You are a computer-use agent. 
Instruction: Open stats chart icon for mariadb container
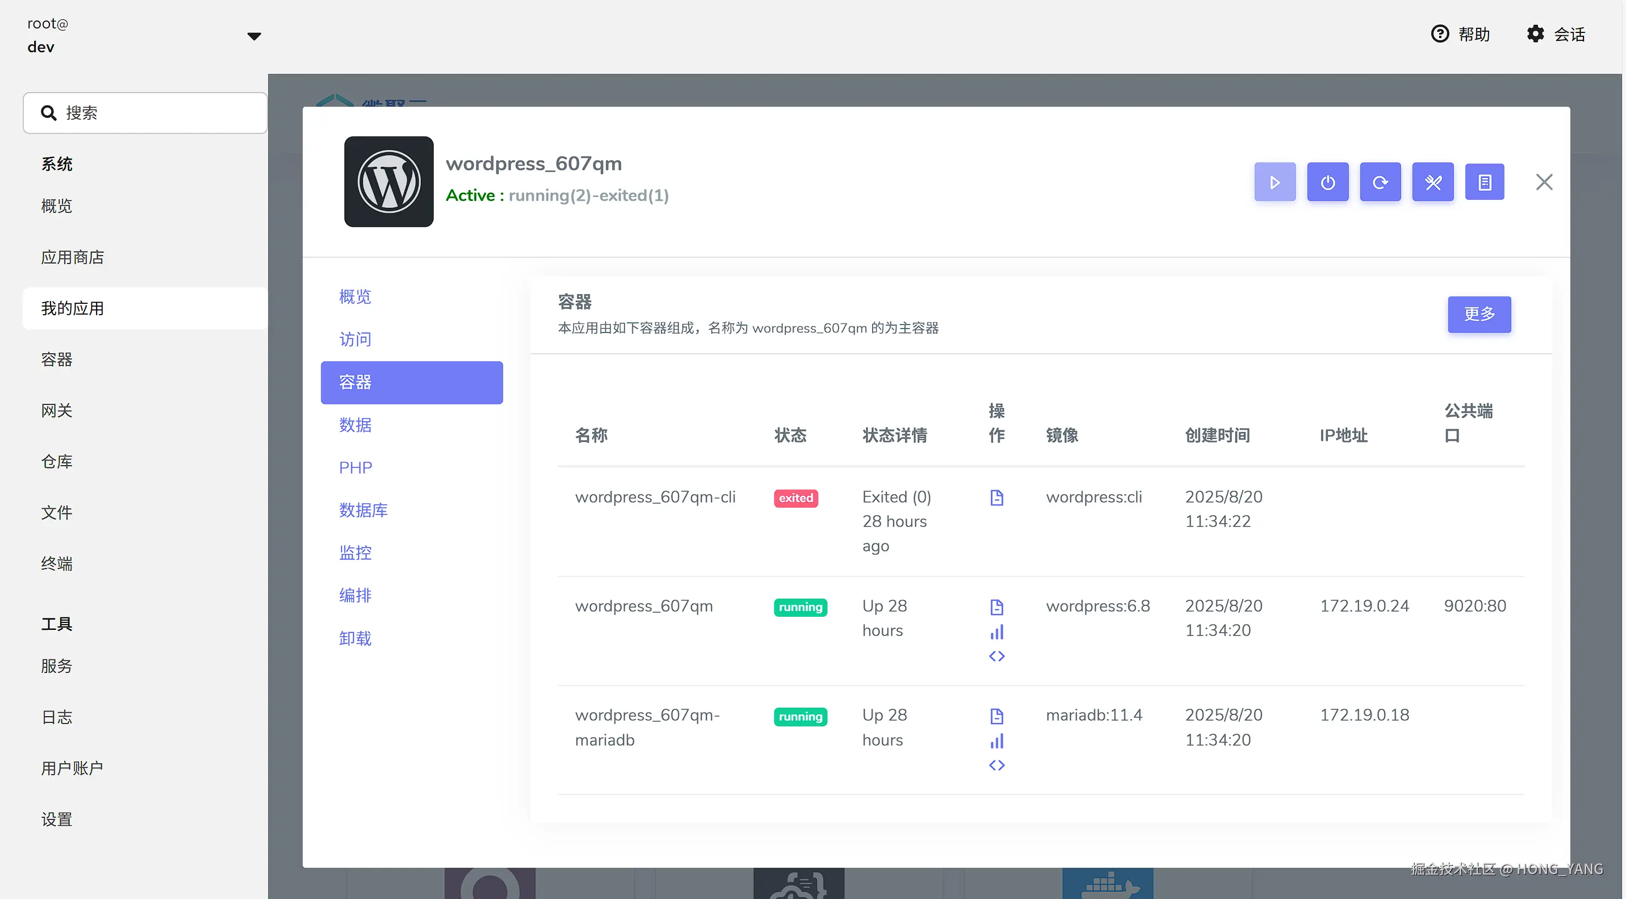click(996, 741)
